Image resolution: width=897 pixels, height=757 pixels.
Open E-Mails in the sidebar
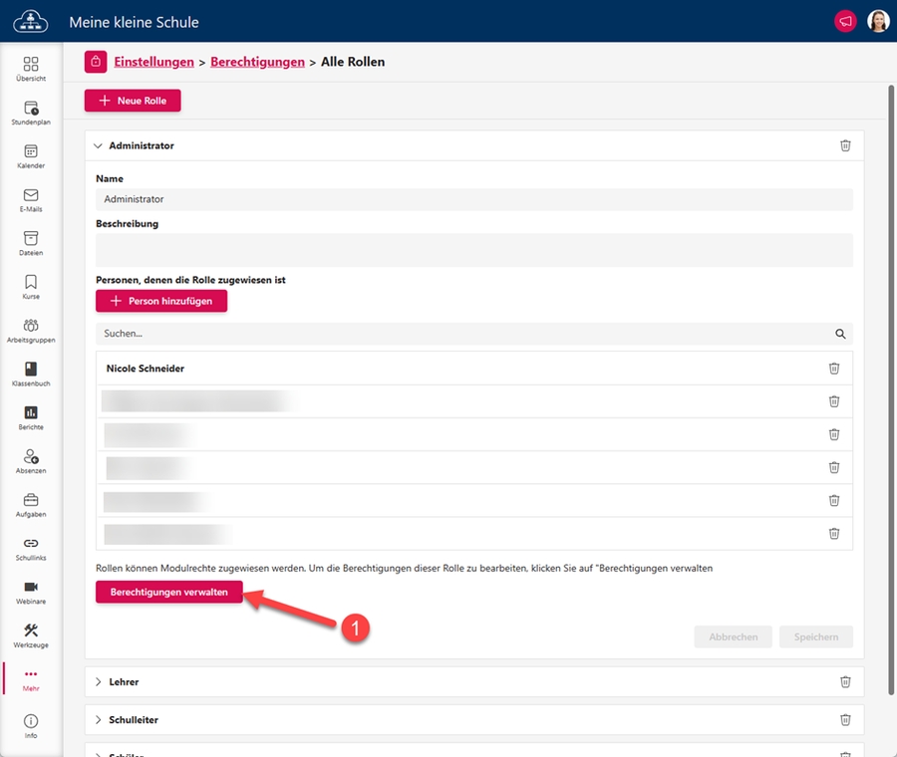(31, 199)
